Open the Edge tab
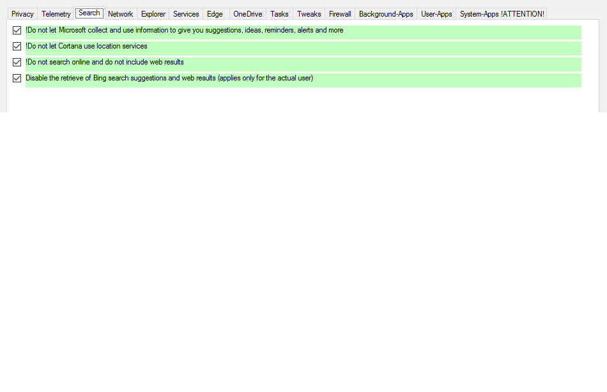 pos(215,14)
